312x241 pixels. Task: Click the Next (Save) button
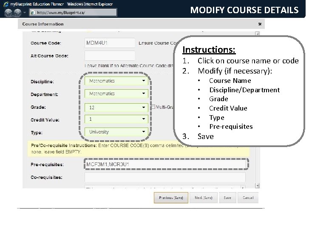(x=203, y=198)
